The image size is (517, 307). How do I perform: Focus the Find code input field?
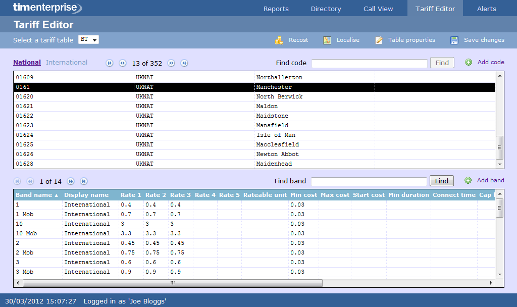tap(369, 63)
